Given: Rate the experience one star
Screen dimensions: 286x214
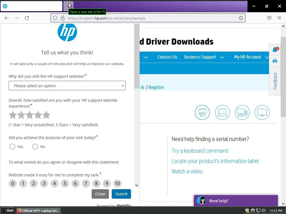Looking at the screenshot, I should (x=13, y=115).
